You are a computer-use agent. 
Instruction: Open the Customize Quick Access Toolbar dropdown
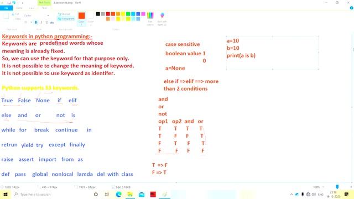pos(23,3)
